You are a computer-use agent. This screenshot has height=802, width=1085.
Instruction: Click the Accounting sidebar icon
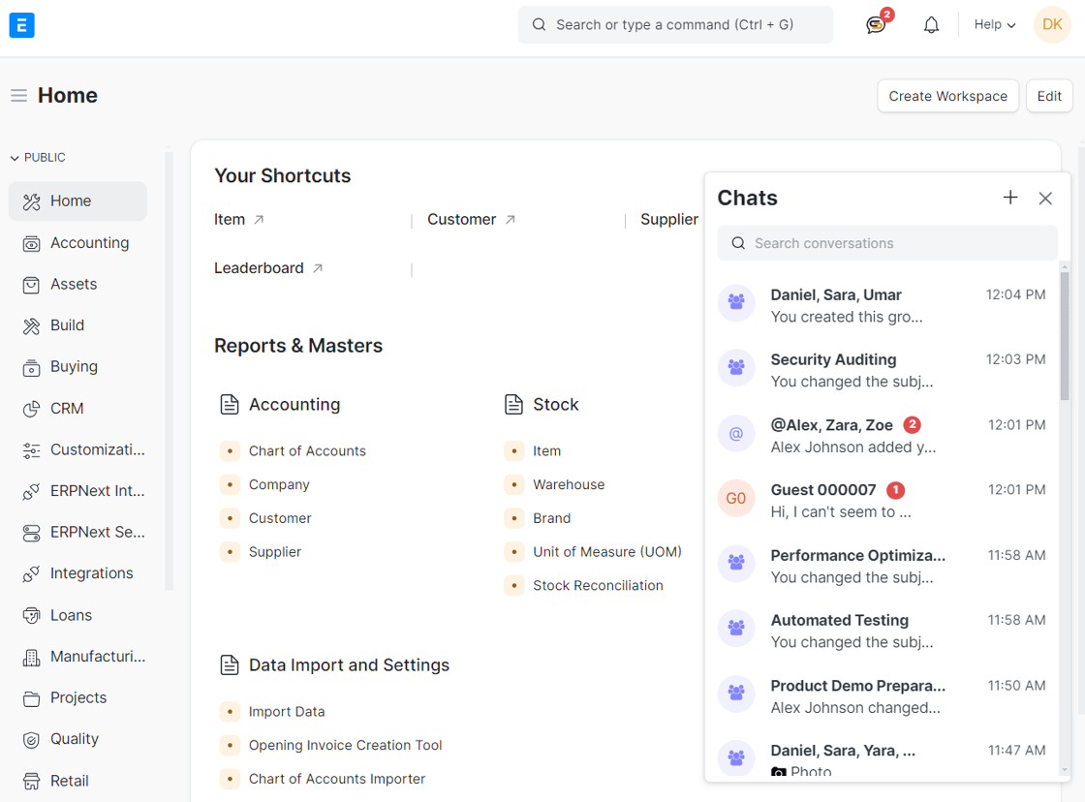(x=32, y=243)
